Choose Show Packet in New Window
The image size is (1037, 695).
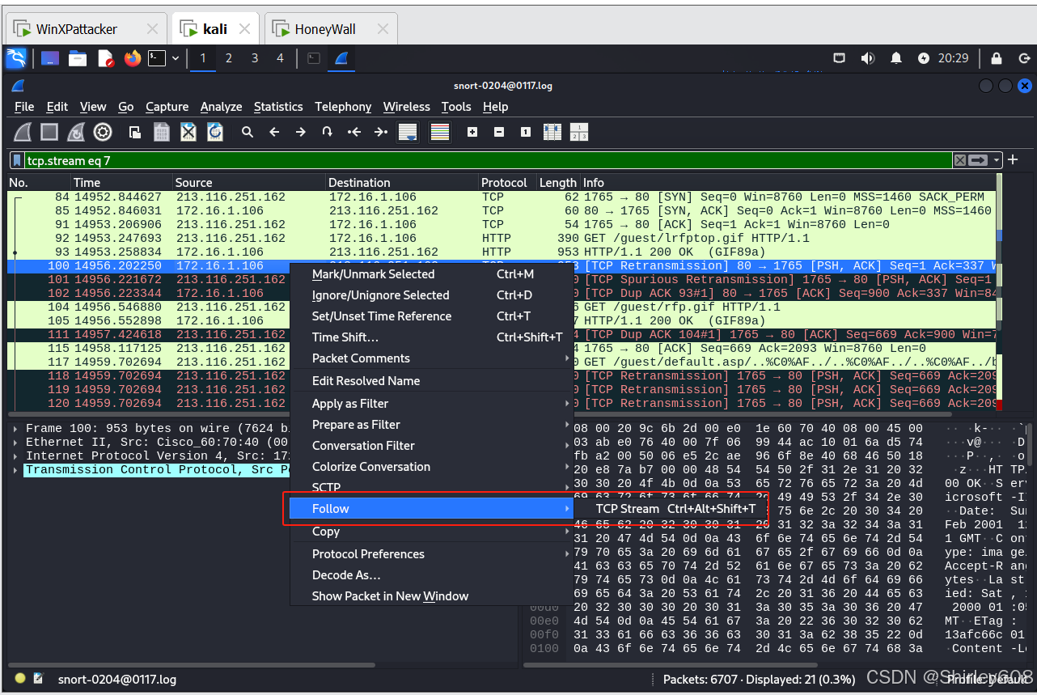click(x=431, y=596)
